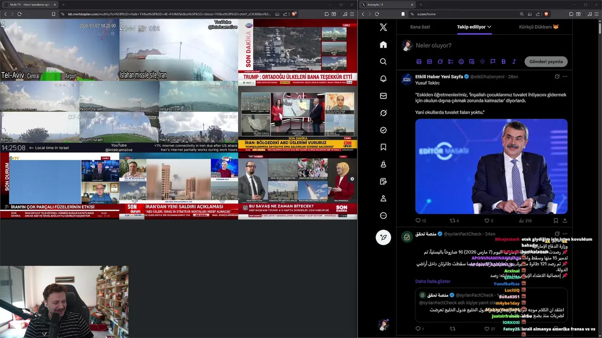The image size is (602, 338).
Task: Click the round white compose post button
Action: tap(383, 237)
